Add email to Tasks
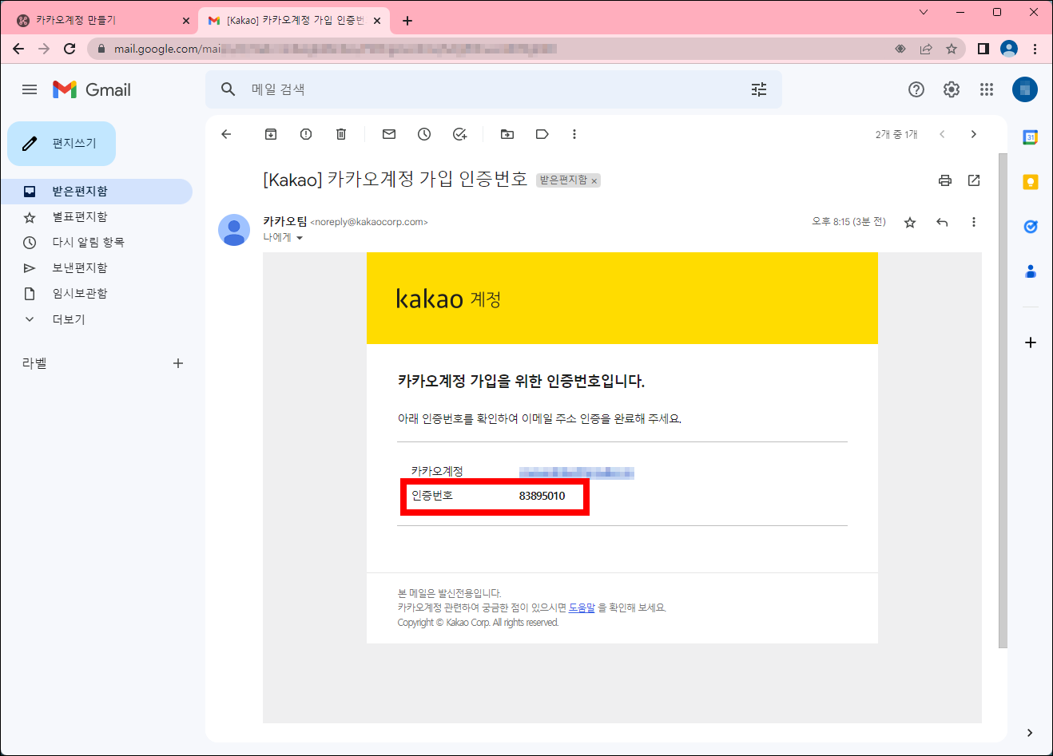 pos(459,134)
